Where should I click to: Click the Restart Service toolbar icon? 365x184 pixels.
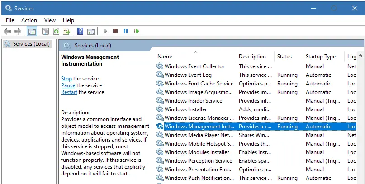(136, 31)
